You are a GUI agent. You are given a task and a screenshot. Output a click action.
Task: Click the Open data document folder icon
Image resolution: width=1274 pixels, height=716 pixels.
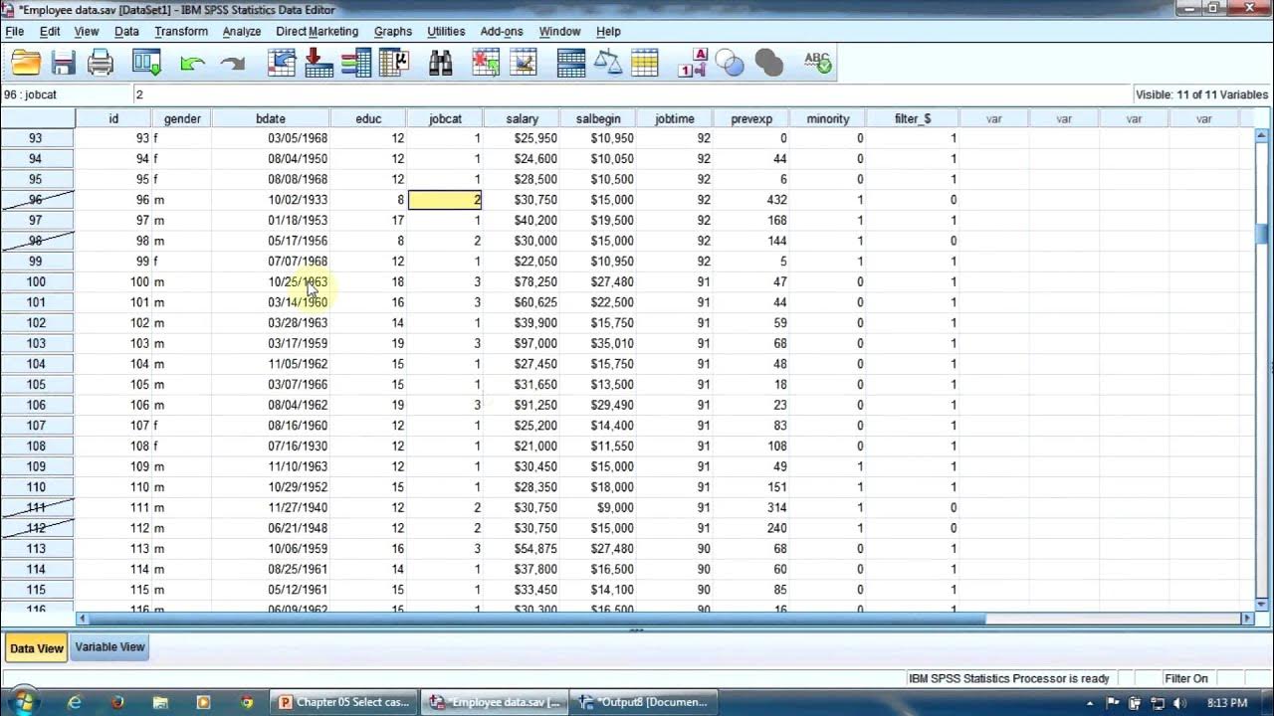coord(26,64)
